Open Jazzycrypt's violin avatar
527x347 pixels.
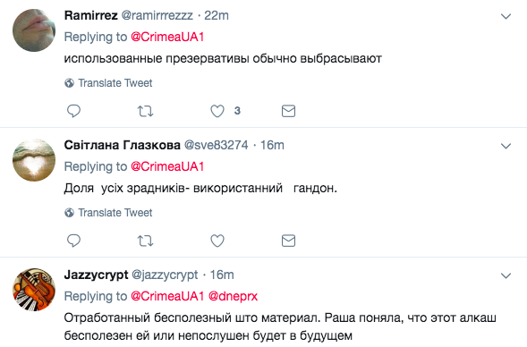click(x=34, y=290)
